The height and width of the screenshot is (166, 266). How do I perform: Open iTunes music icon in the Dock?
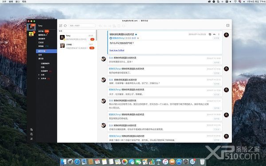tap(165, 162)
